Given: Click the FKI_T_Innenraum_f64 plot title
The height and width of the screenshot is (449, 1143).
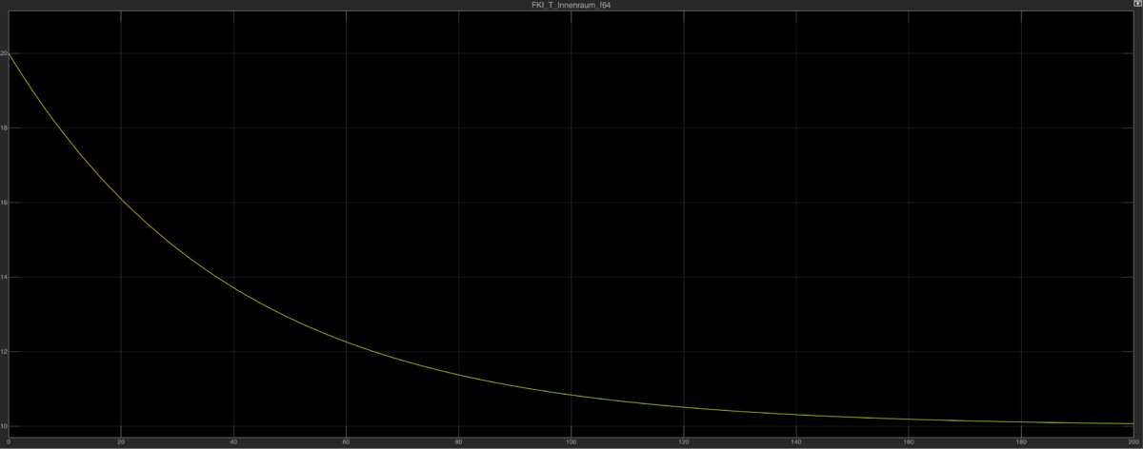Looking at the screenshot, I should 571,5.
